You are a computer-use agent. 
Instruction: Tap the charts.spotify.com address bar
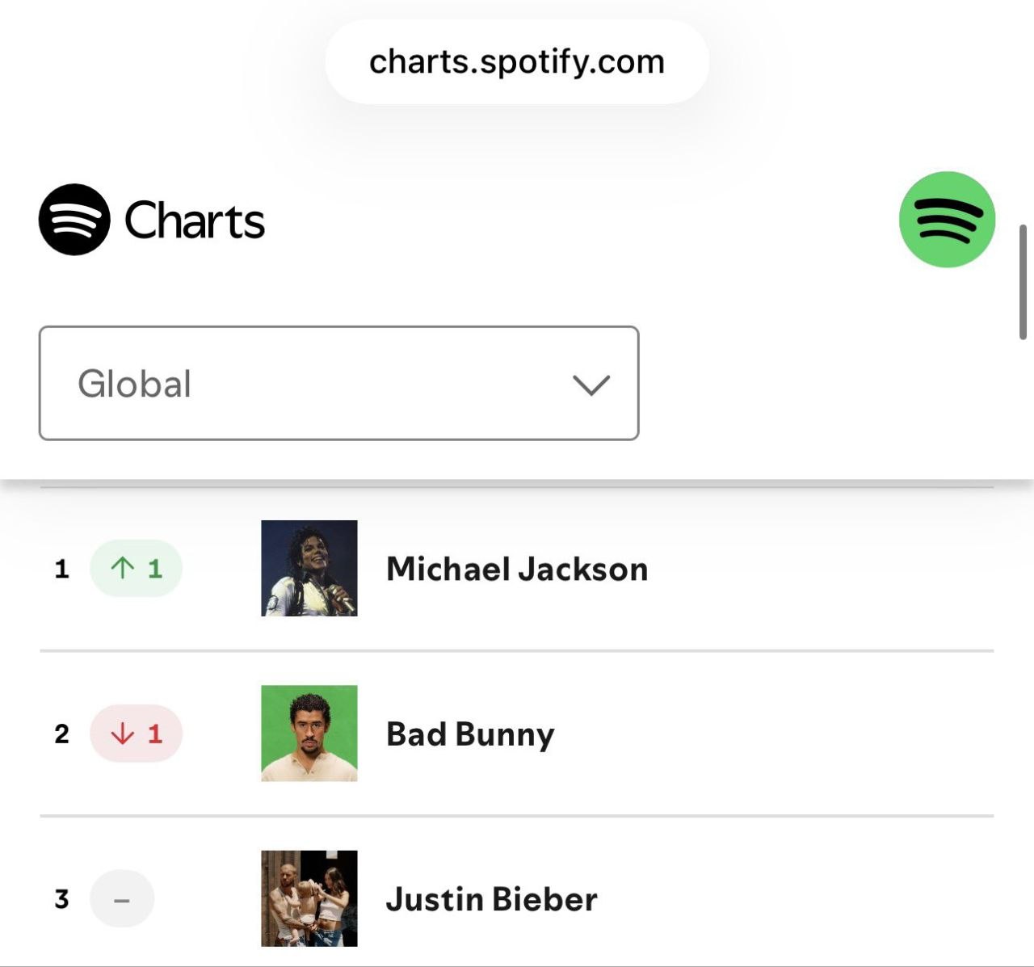click(517, 62)
